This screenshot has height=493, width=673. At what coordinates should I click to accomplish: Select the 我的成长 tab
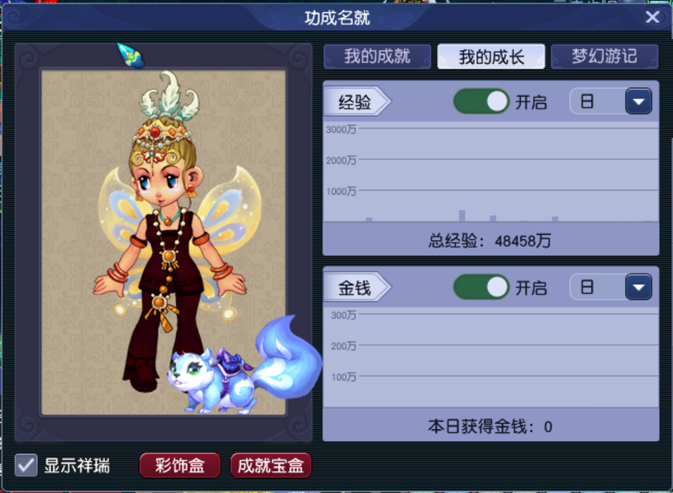pos(491,57)
